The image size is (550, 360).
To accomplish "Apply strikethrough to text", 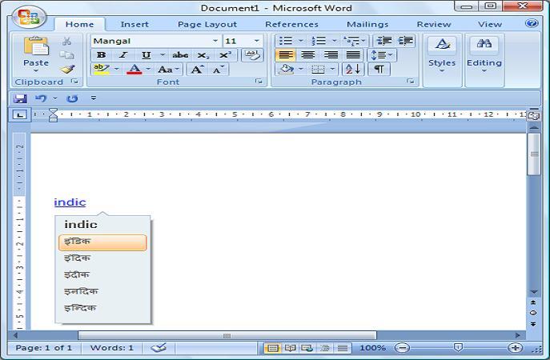I will 180,55.
